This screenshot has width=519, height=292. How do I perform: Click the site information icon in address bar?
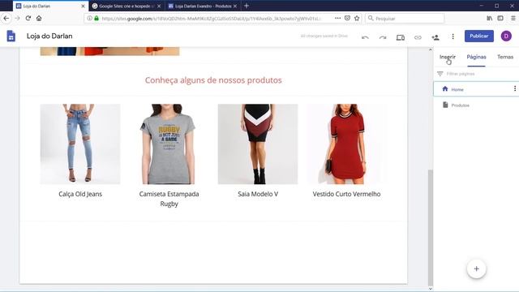(89, 18)
